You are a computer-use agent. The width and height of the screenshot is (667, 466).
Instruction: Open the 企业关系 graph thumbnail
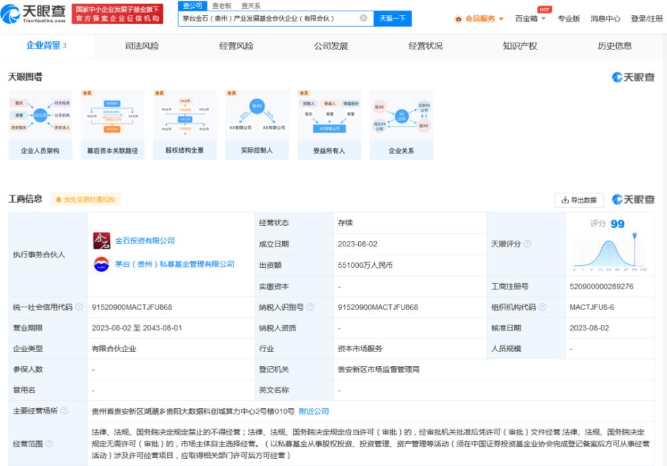click(x=402, y=125)
